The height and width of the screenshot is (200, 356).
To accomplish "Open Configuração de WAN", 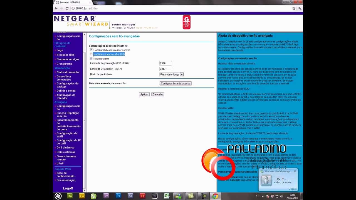I will (x=67, y=135).
